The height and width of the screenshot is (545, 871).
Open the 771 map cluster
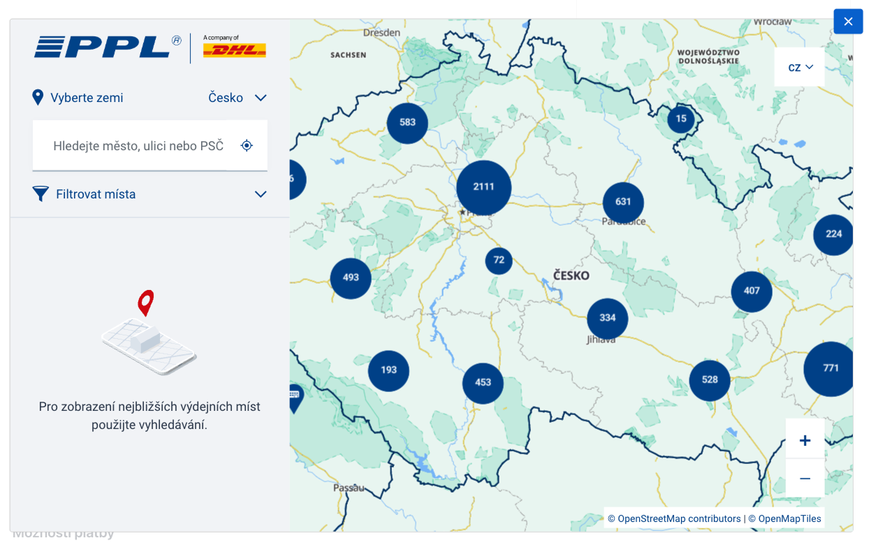(x=829, y=369)
